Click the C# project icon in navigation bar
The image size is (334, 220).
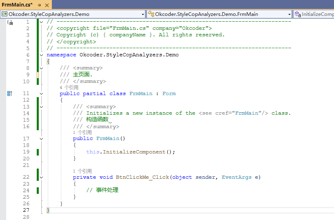[x=5, y=14]
